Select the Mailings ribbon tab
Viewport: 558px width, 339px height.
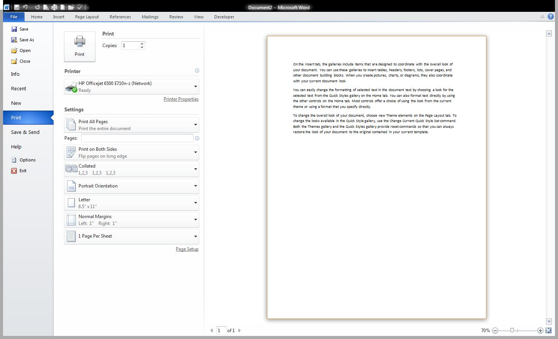pyautogui.click(x=150, y=17)
